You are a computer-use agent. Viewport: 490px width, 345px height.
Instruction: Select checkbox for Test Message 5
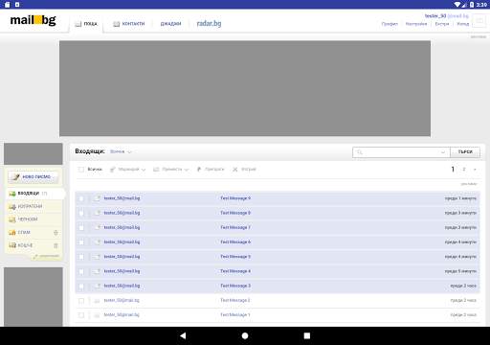click(x=81, y=257)
